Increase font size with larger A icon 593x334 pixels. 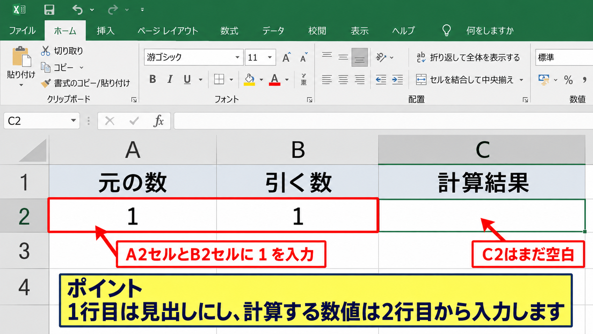click(287, 57)
